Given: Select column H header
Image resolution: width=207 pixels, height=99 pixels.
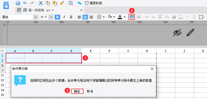Looking at the screenshot, I should 147,51.
